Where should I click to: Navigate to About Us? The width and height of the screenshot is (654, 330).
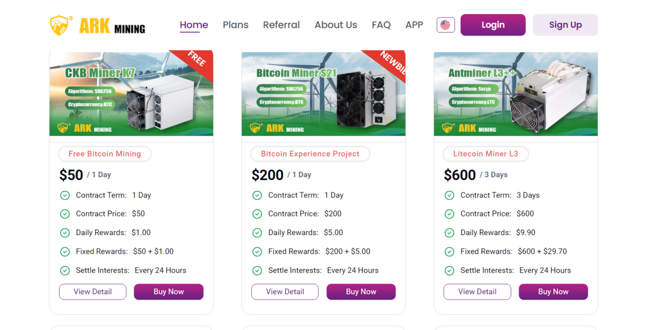[x=335, y=25]
